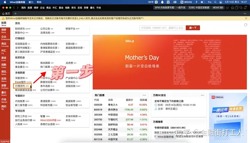
Task: Open the 窗口 menu in macOS bar
Action: click(x=31, y=2)
